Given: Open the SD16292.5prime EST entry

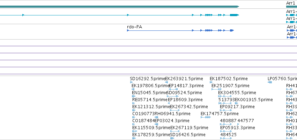Looking at the screenshot, I should (148, 79).
